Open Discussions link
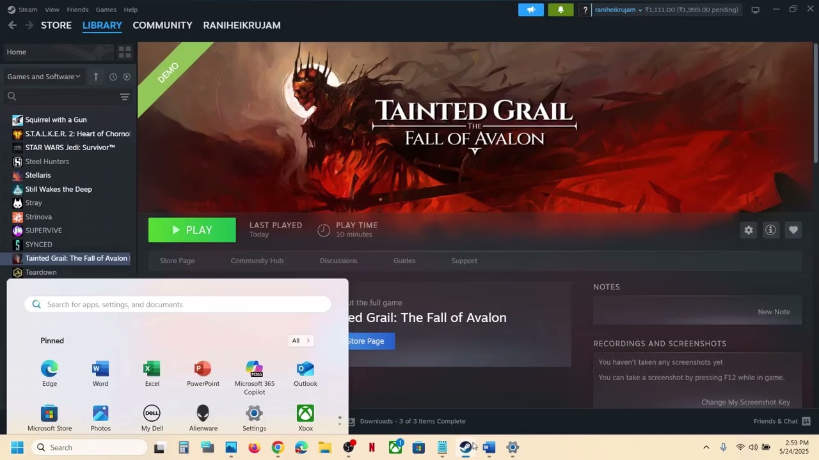 [x=338, y=261]
